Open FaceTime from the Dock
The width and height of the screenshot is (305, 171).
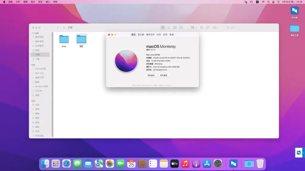121,164
